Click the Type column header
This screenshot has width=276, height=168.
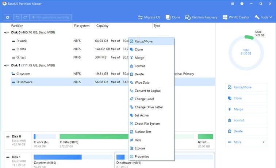click(x=157, y=25)
